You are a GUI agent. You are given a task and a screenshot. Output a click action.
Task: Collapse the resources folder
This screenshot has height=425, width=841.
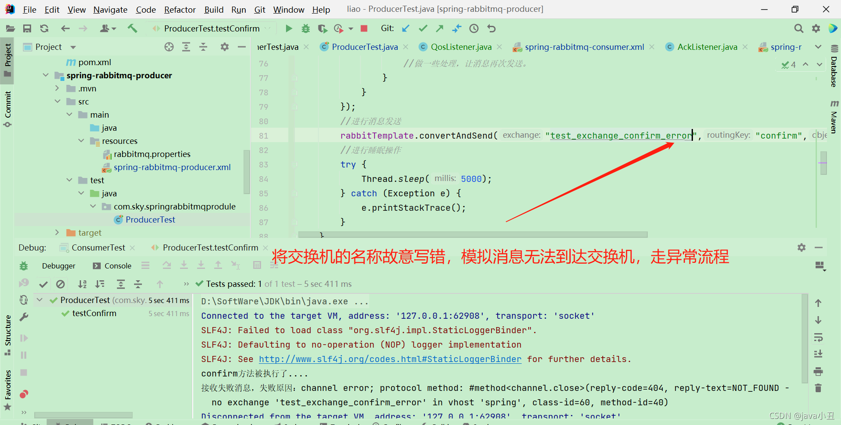point(81,141)
